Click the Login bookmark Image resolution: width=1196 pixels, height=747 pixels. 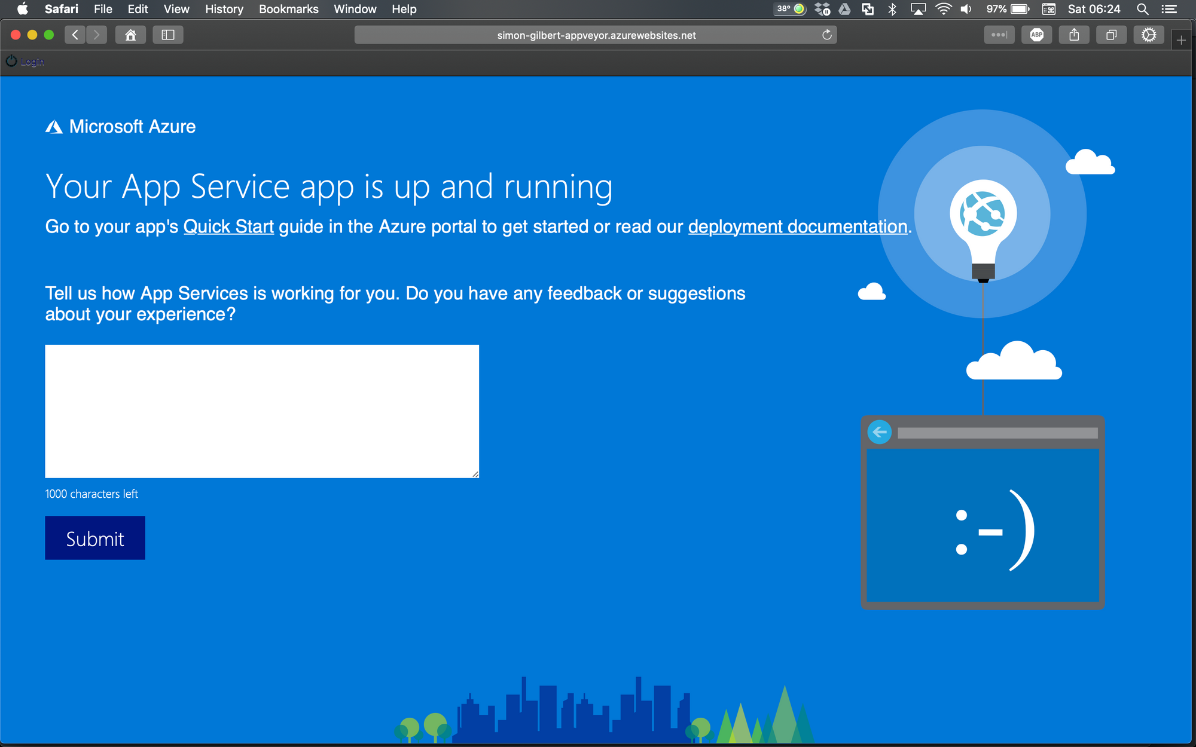point(26,62)
